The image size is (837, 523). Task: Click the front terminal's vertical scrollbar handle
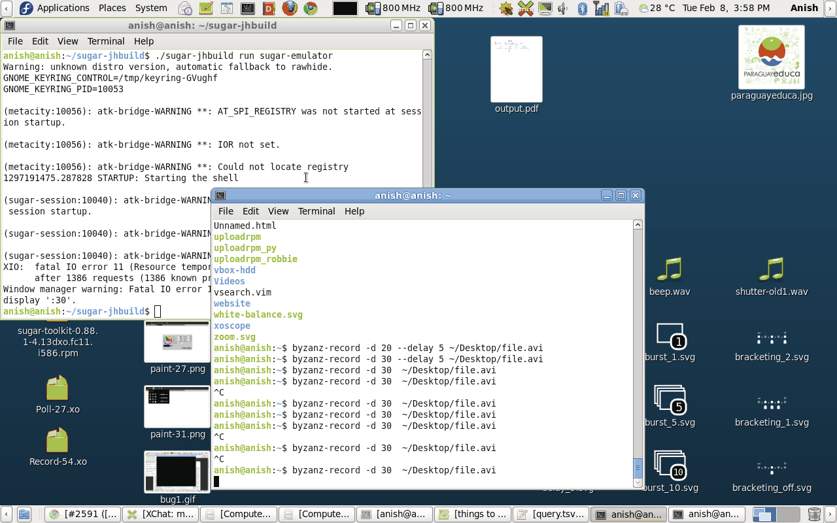coord(638,467)
